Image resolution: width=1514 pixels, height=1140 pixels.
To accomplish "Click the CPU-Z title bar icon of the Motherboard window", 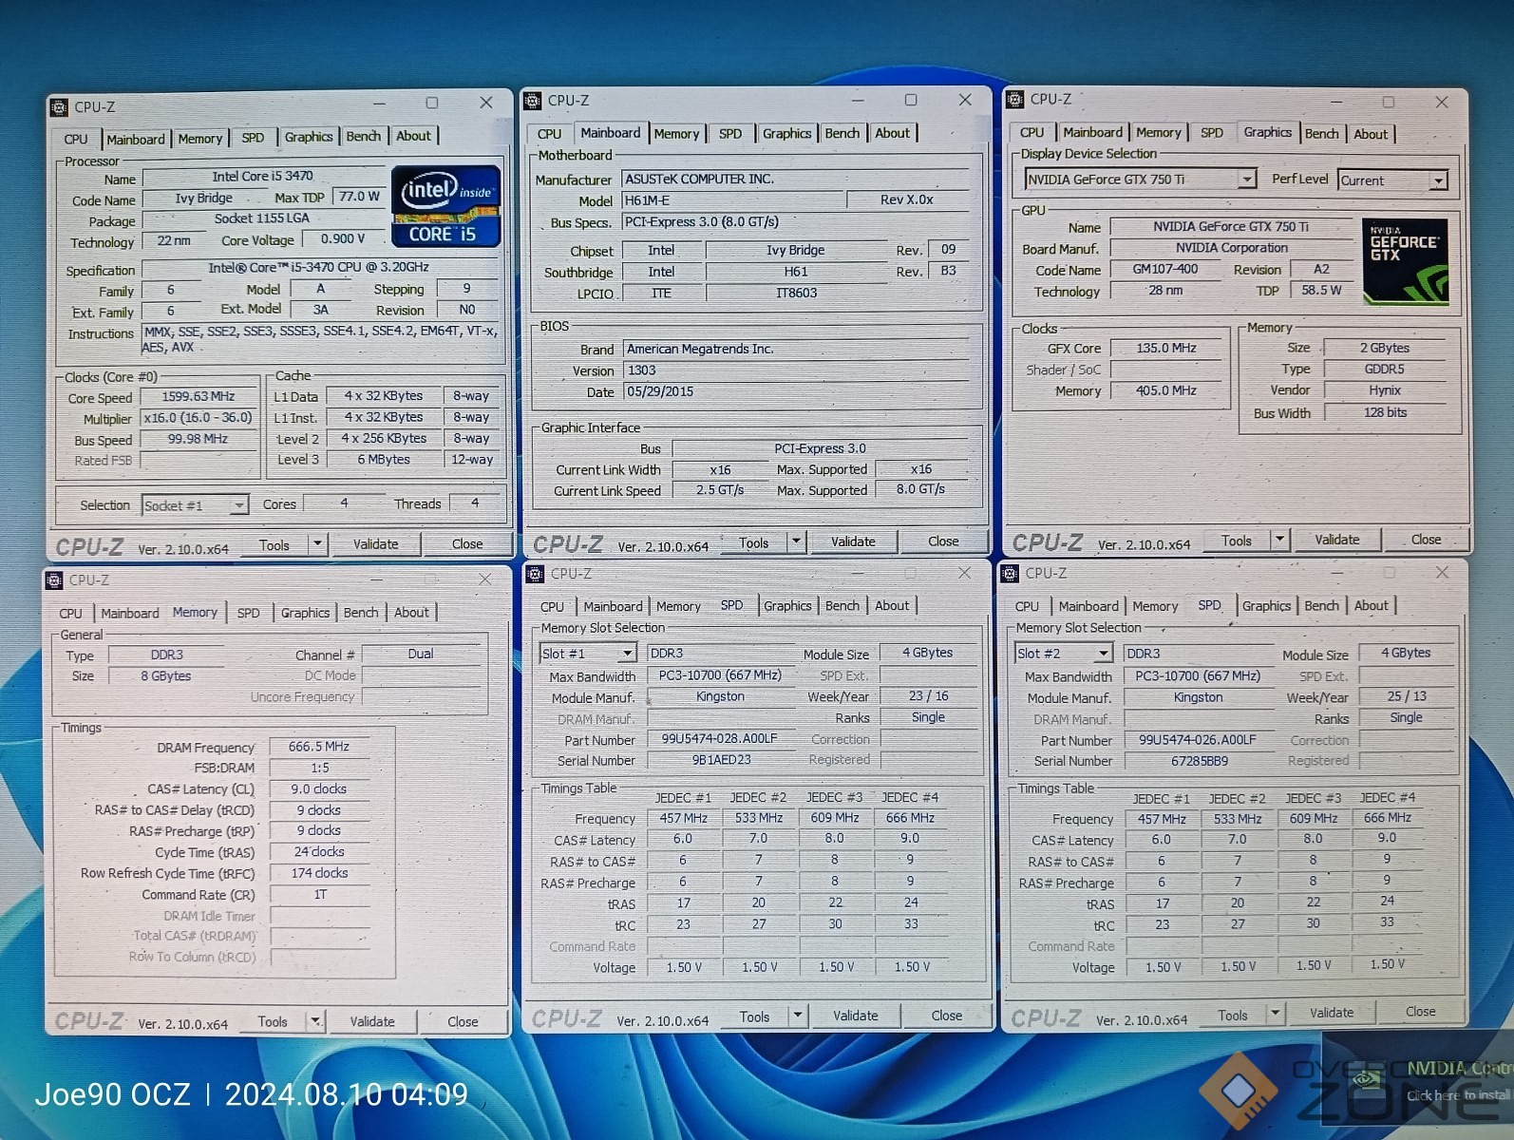I will coord(533,101).
